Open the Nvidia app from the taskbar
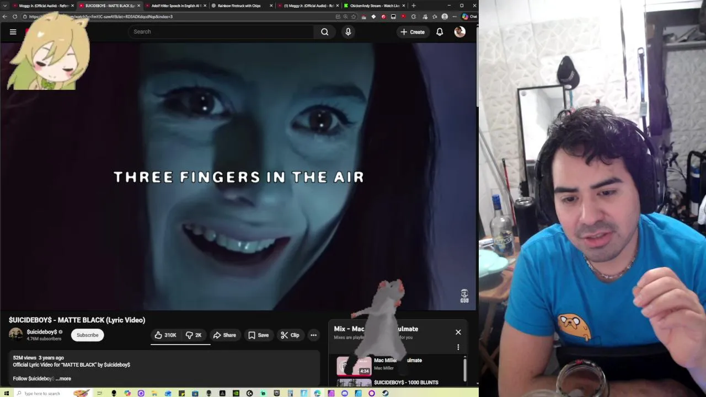 pyautogui.click(x=236, y=393)
